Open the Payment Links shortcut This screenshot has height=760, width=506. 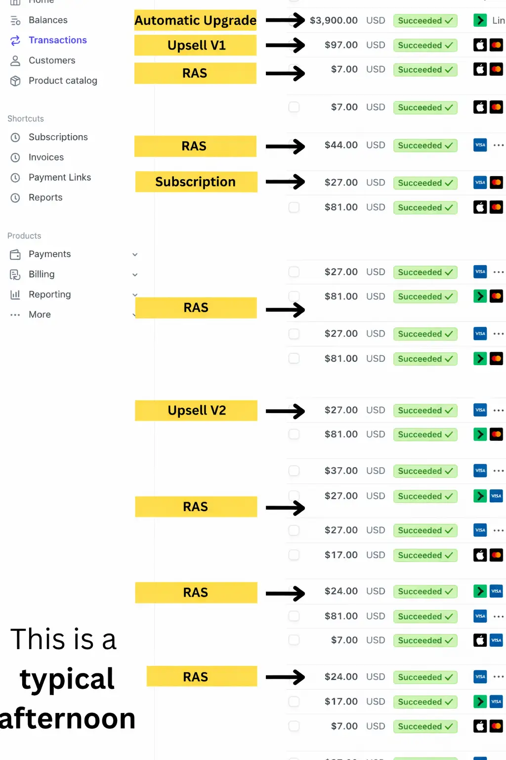point(60,177)
